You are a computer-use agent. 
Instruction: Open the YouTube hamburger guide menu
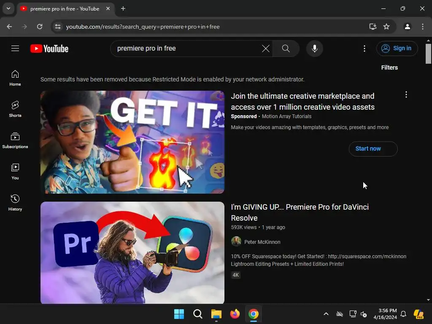tap(15, 49)
